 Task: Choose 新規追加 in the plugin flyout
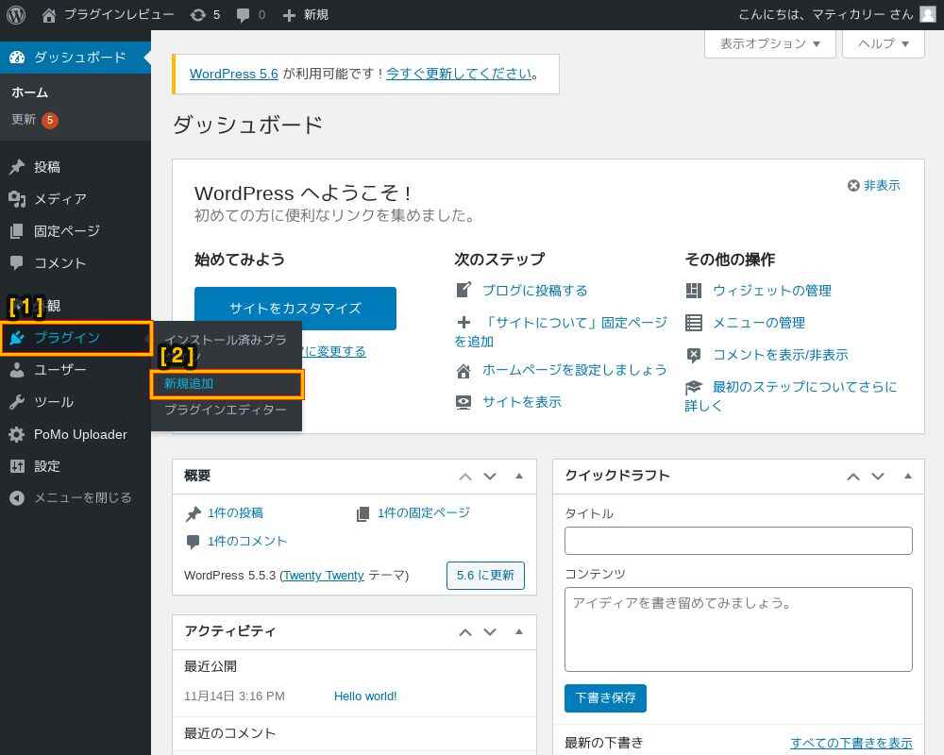click(x=227, y=383)
